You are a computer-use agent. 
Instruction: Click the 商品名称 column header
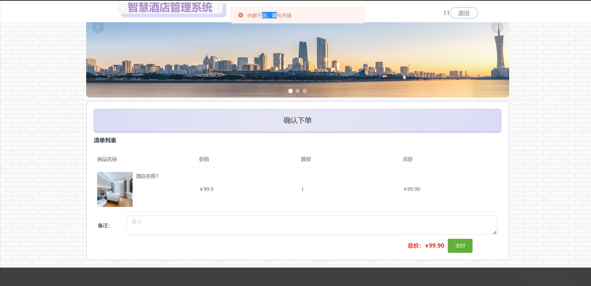107,159
